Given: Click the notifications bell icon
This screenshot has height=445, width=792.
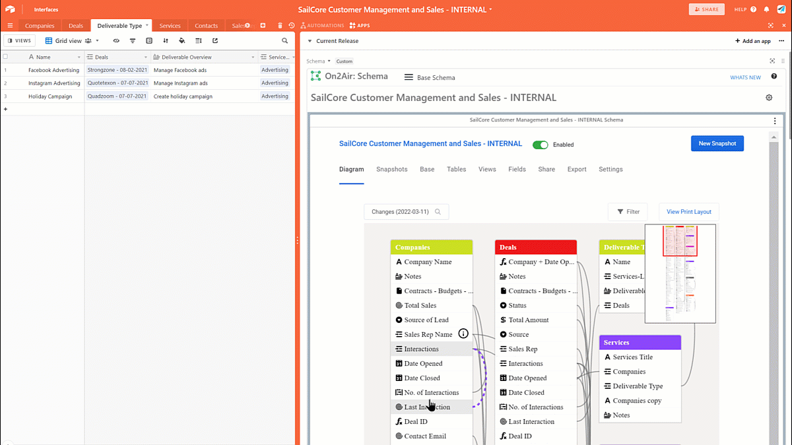Looking at the screenshot, I should pos(766,9).
